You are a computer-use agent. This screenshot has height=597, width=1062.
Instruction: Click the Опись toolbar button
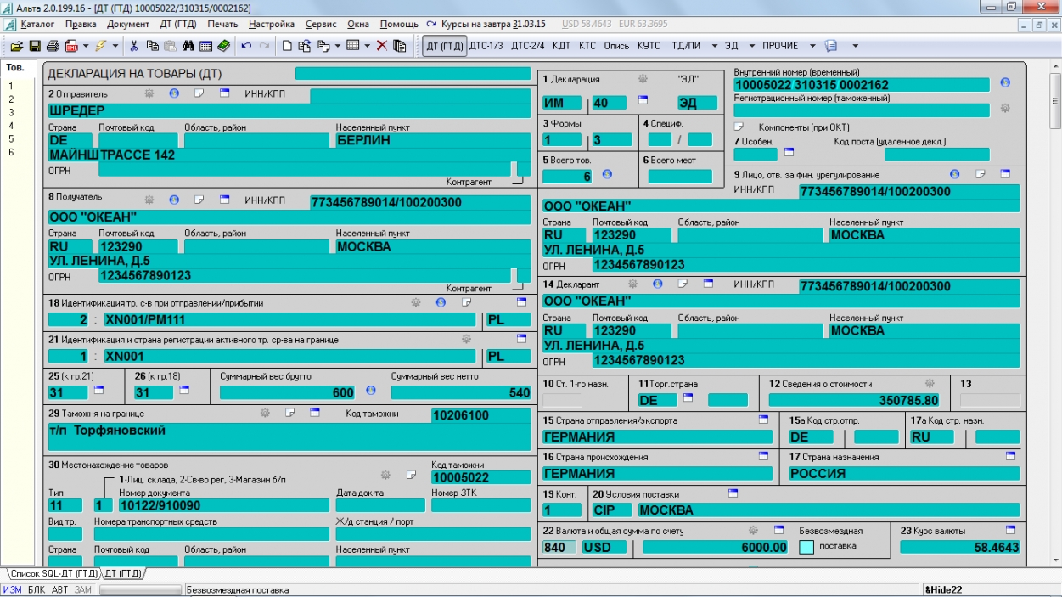coord(616,46)
